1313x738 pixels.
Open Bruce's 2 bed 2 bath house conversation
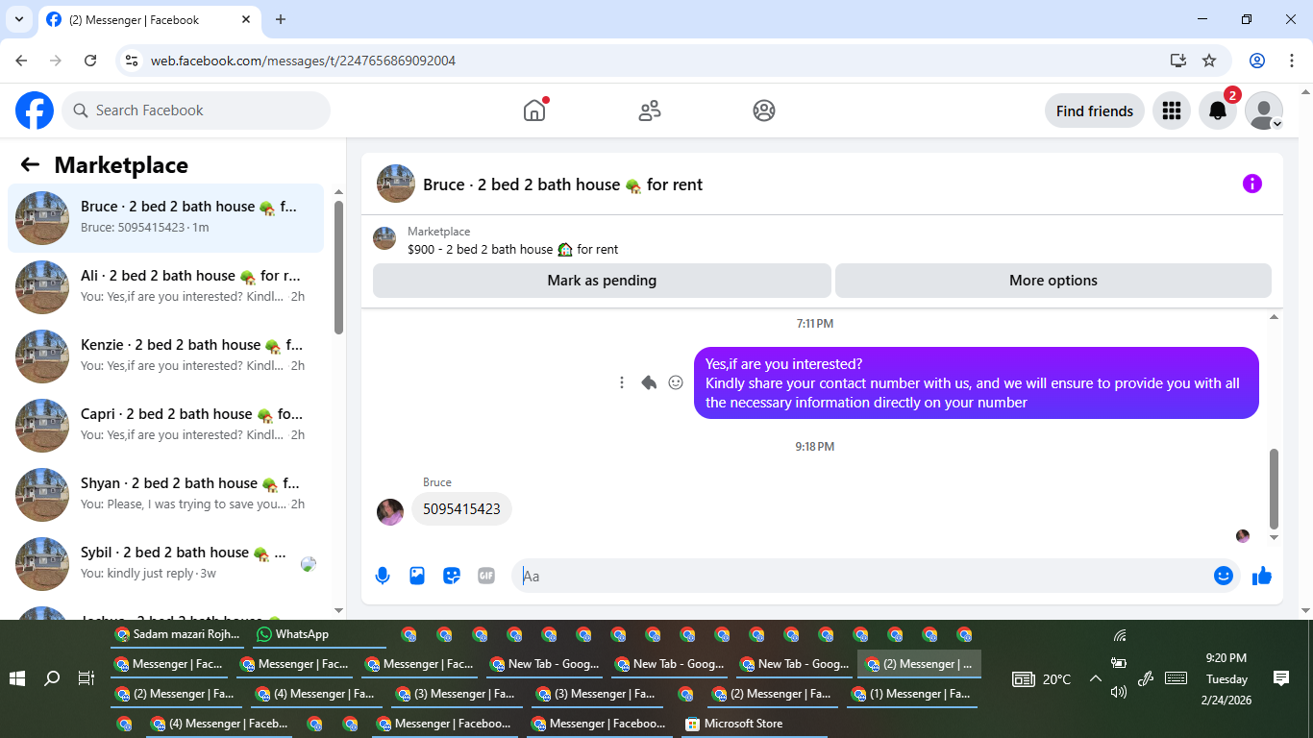pos(166,218)
